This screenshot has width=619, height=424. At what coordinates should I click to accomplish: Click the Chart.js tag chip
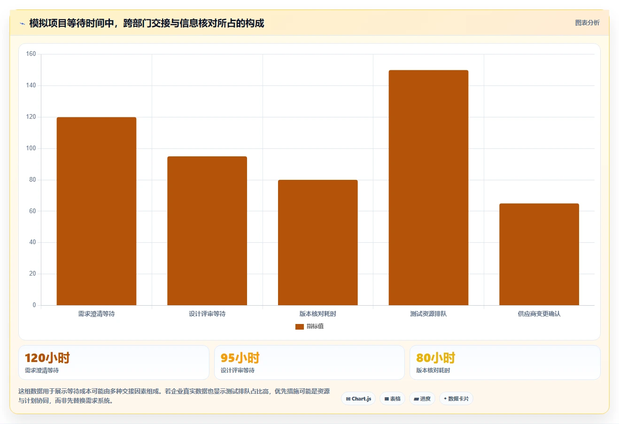tap(358, 399)
